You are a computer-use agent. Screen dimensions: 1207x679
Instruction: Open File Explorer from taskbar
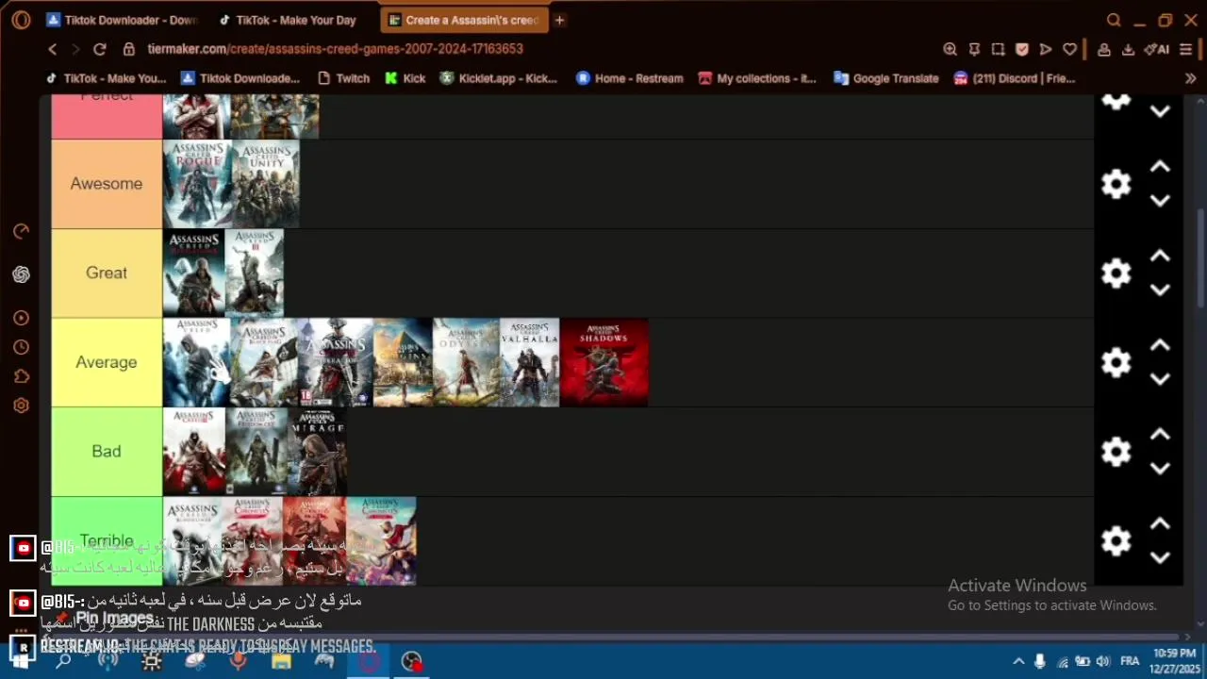pyautogui.click(x=281, y=661)
